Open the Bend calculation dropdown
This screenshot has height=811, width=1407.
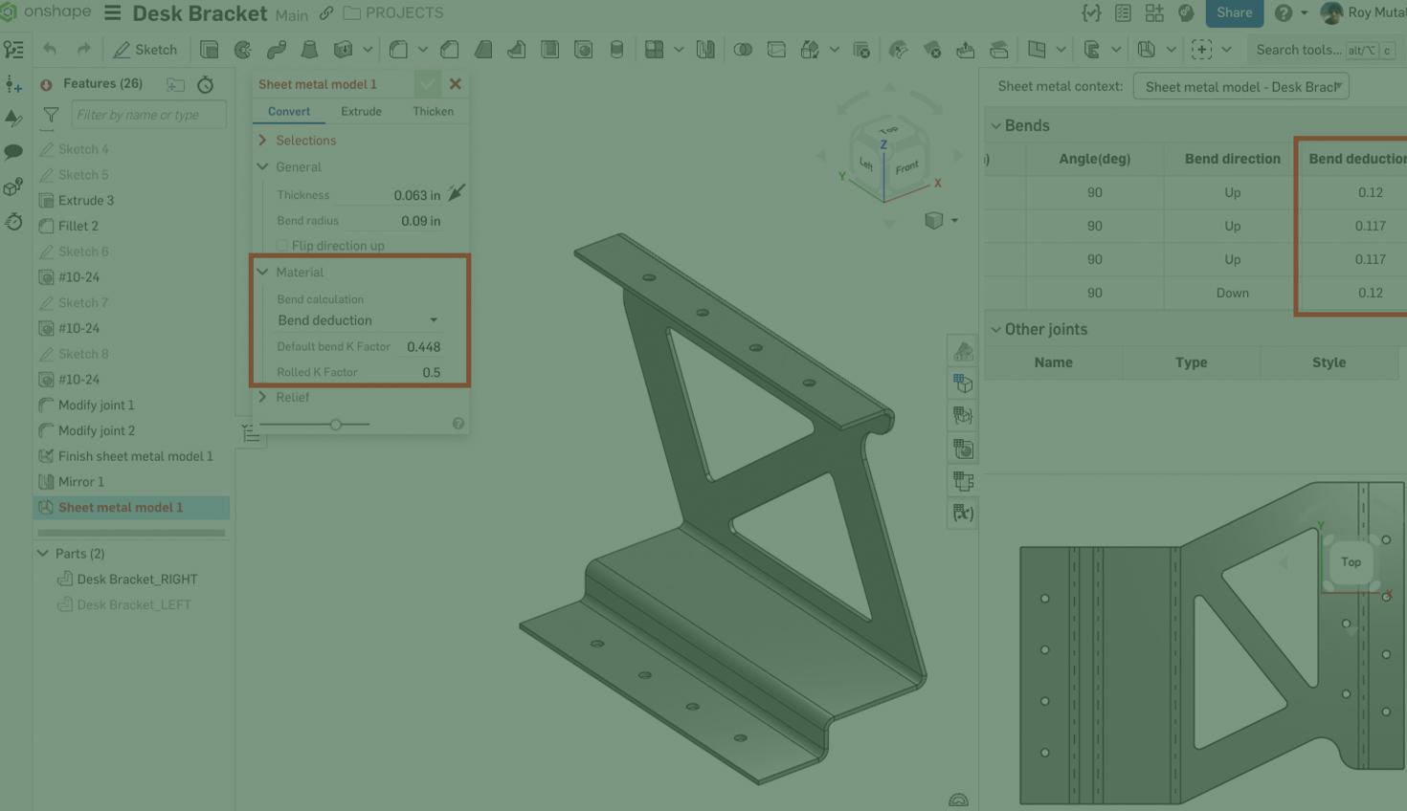click(x=358, y=320)
